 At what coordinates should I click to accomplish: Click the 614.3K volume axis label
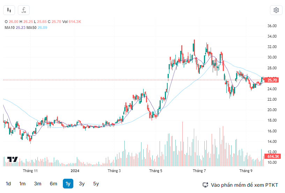[x=273, y=157]
